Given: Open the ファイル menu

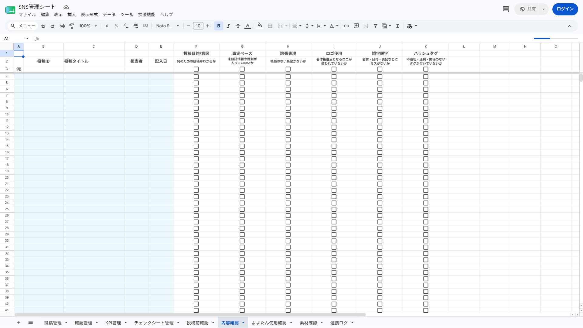Looking at the screenshot, I should click(x=27, y=15).
